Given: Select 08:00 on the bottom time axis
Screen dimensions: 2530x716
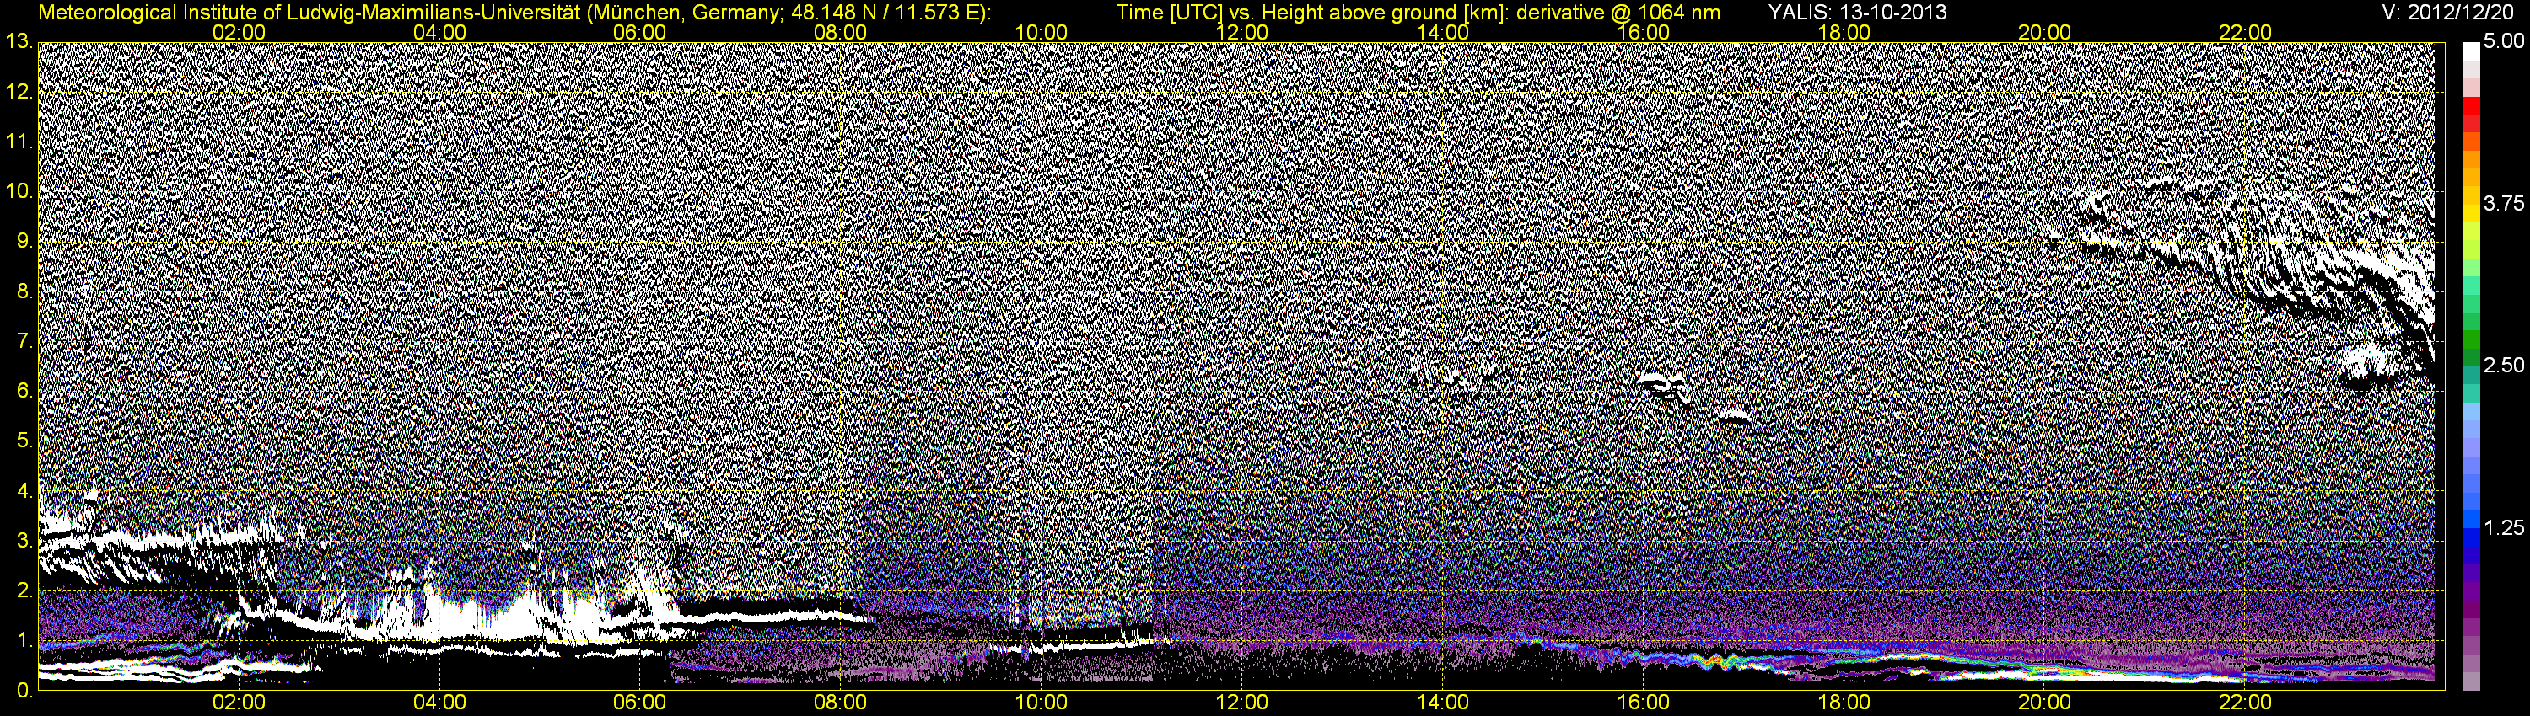Looking at the screenshot, I should tap(841, 703).
